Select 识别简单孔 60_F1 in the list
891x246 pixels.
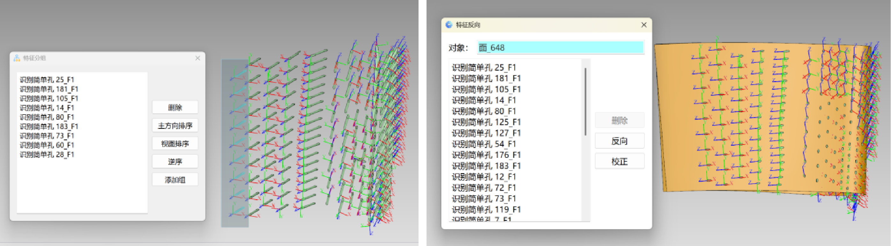click(47, 145)
